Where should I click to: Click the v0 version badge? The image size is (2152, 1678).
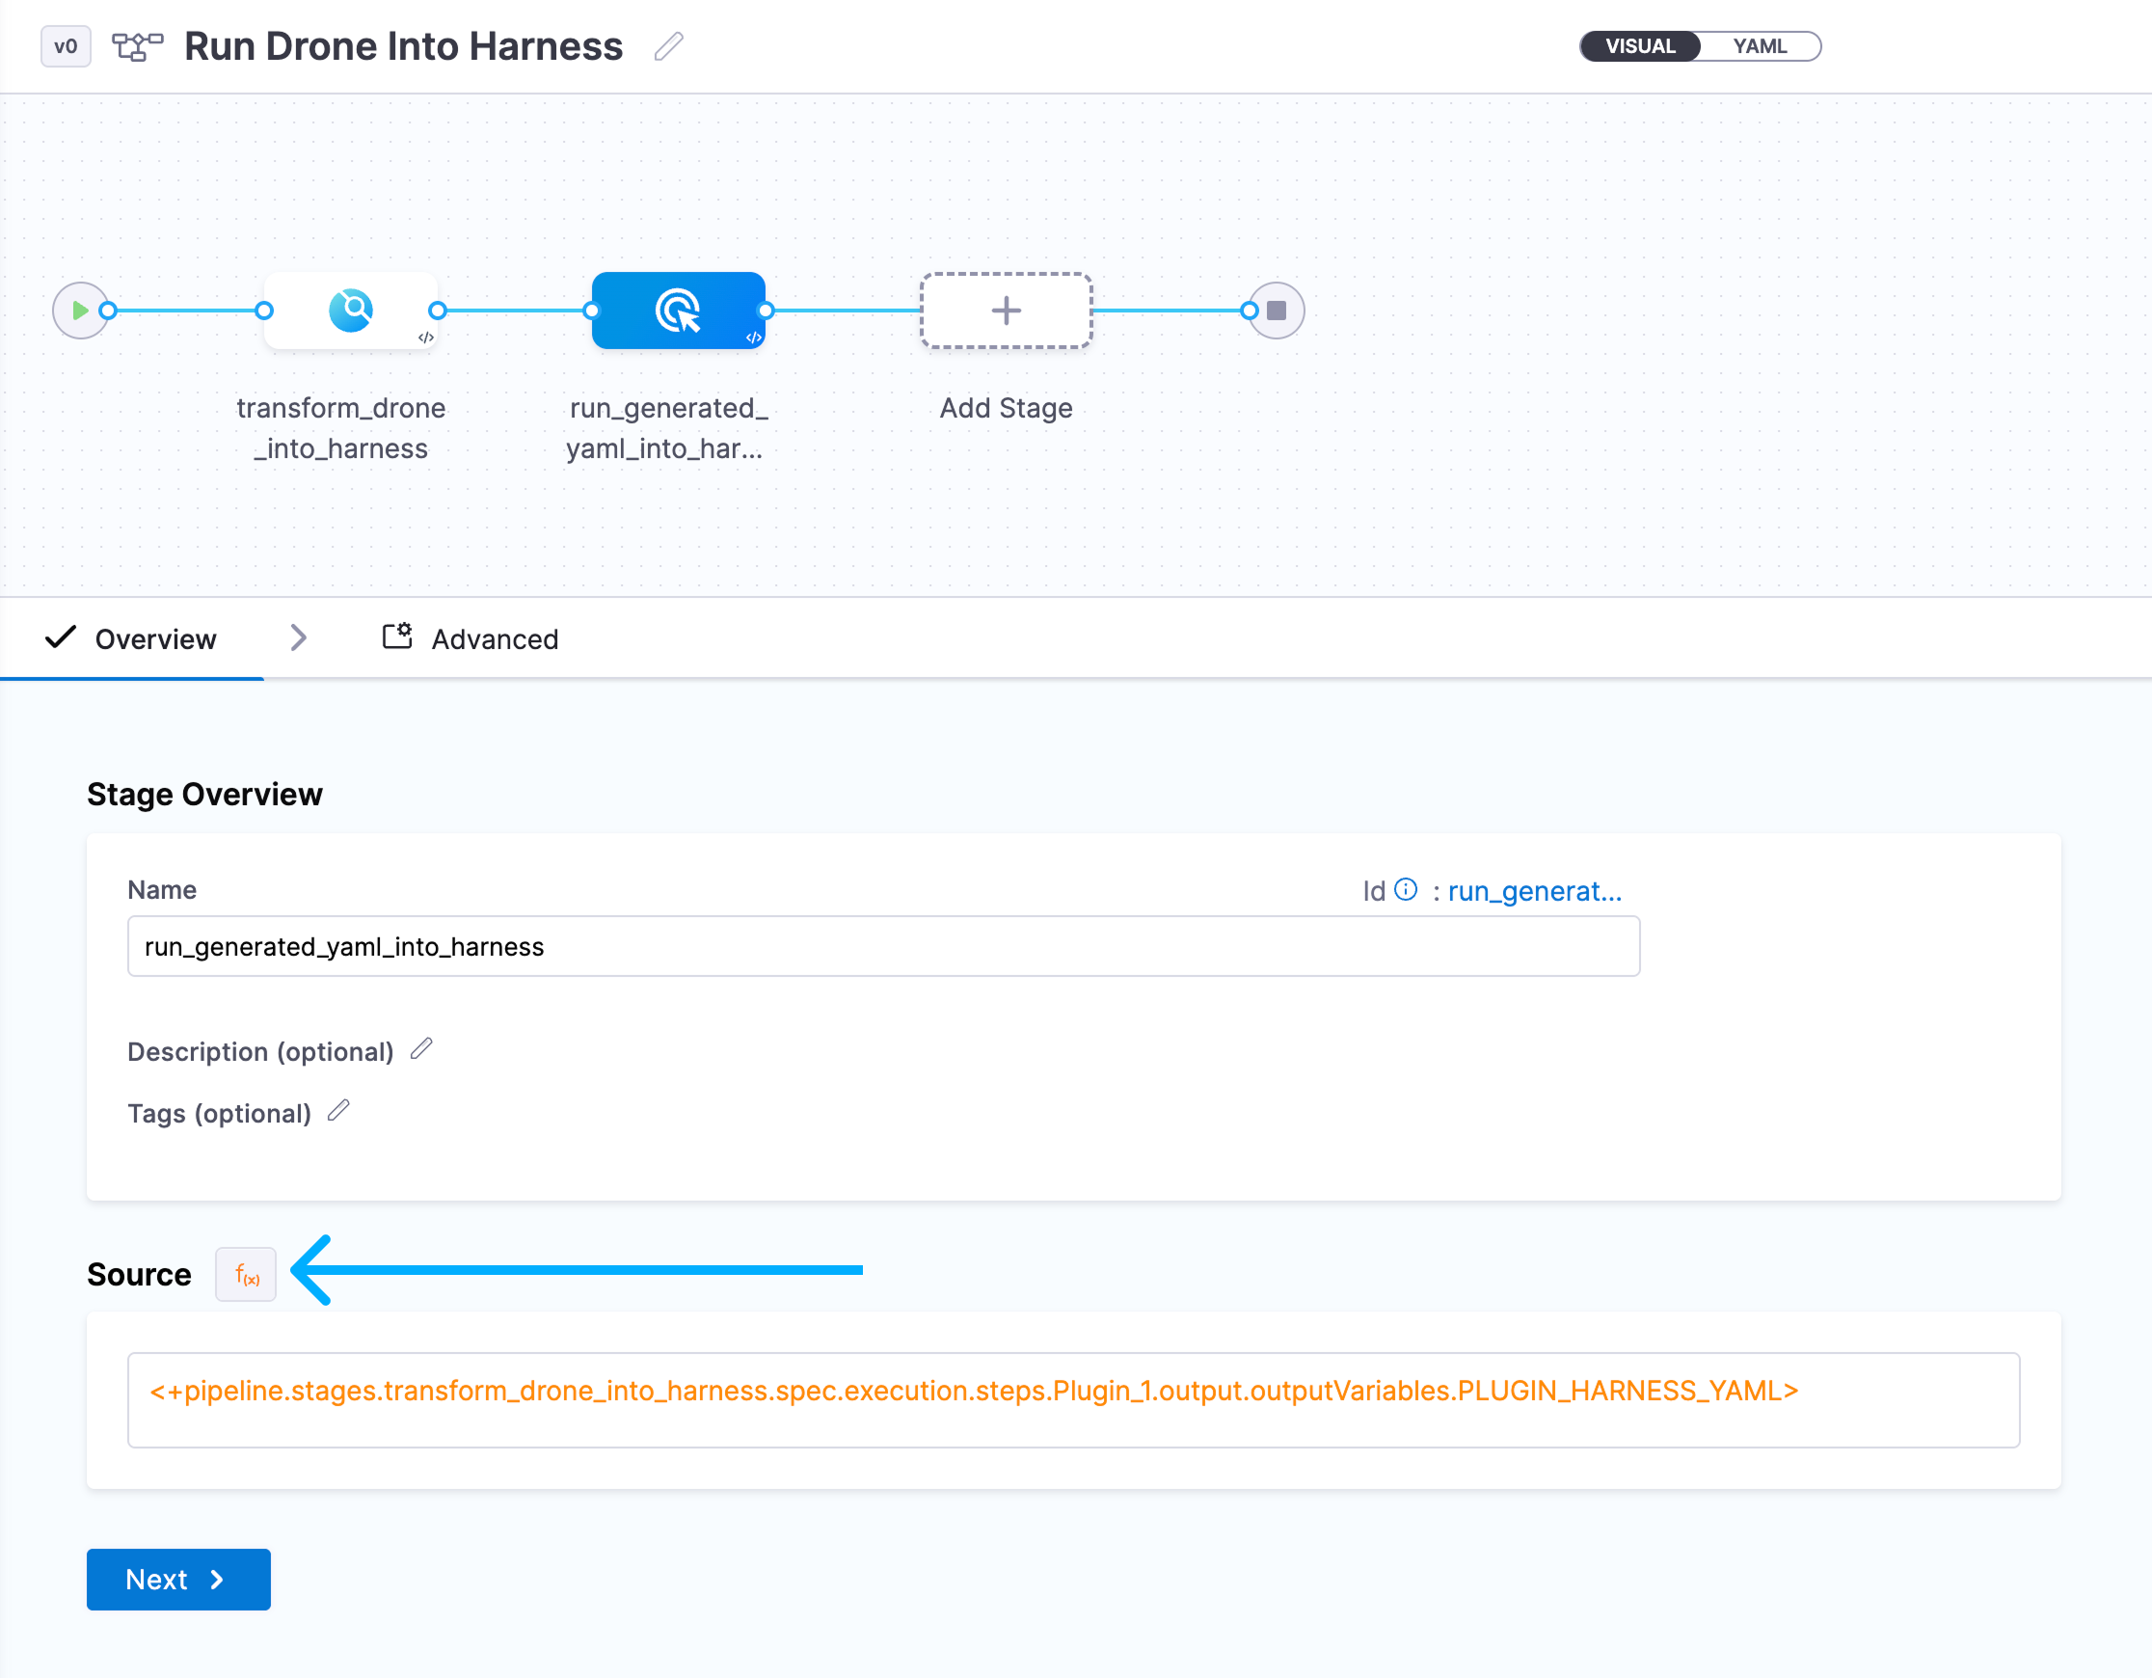pos(66,46)
